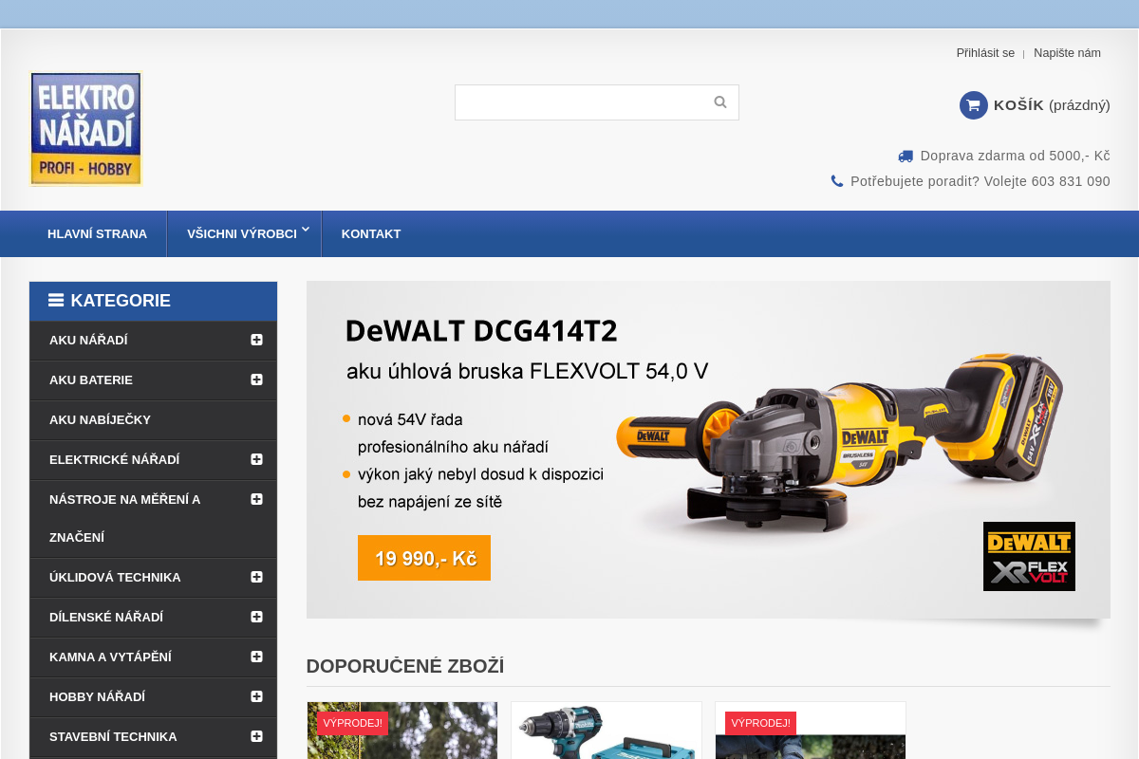Open the shopping cart icon
The width and height of the screenshot is (1139, 759).
pyautogui.click(x=974, y=105)
